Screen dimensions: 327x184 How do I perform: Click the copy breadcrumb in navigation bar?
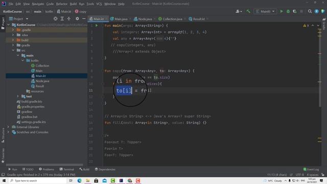coord(81,11)
